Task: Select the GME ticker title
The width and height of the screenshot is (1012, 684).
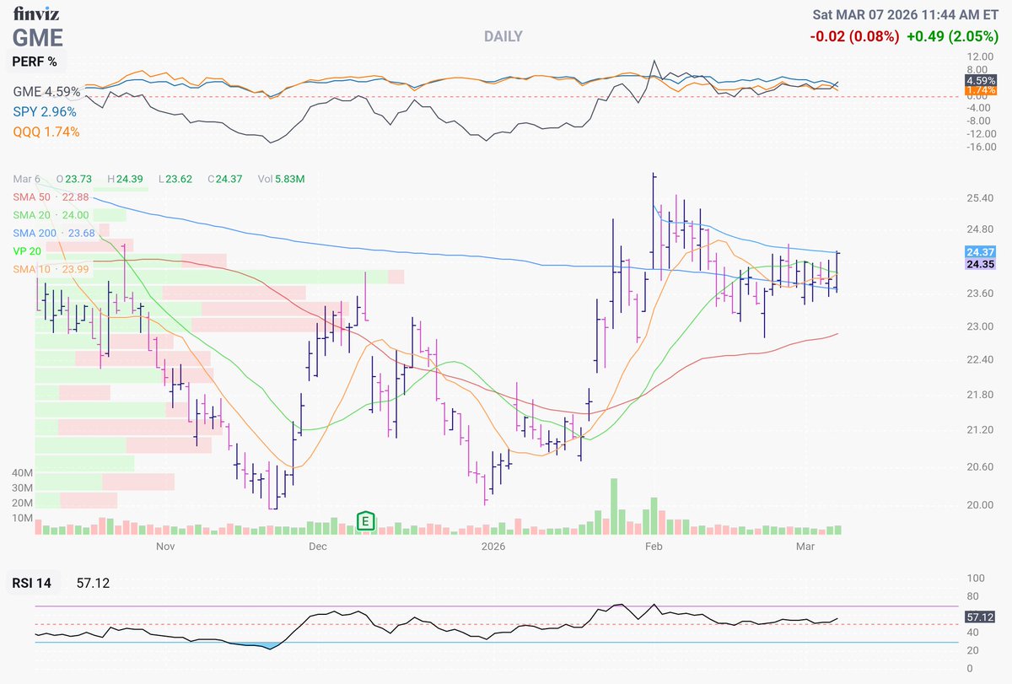Action: (39, 37)
